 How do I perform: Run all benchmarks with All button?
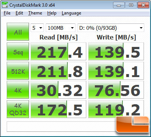click(18, 32)
